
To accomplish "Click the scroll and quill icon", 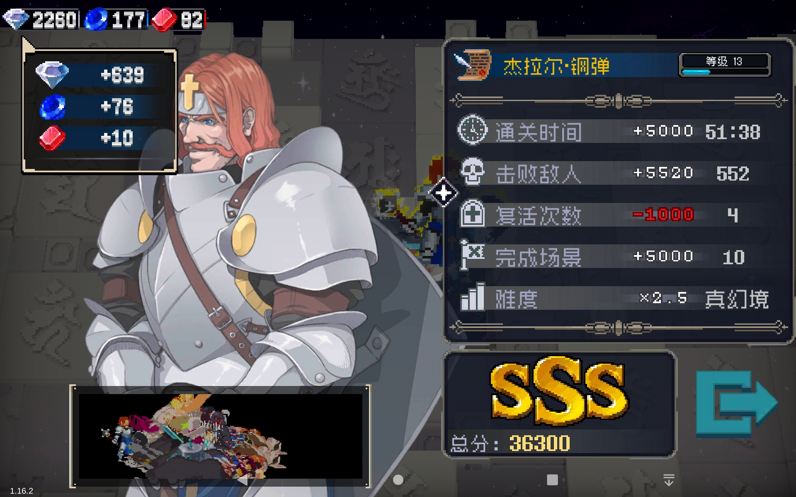I will point(473,65).
